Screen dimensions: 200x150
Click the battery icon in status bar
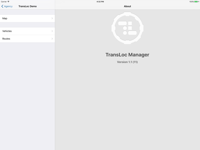coord(196,2)
